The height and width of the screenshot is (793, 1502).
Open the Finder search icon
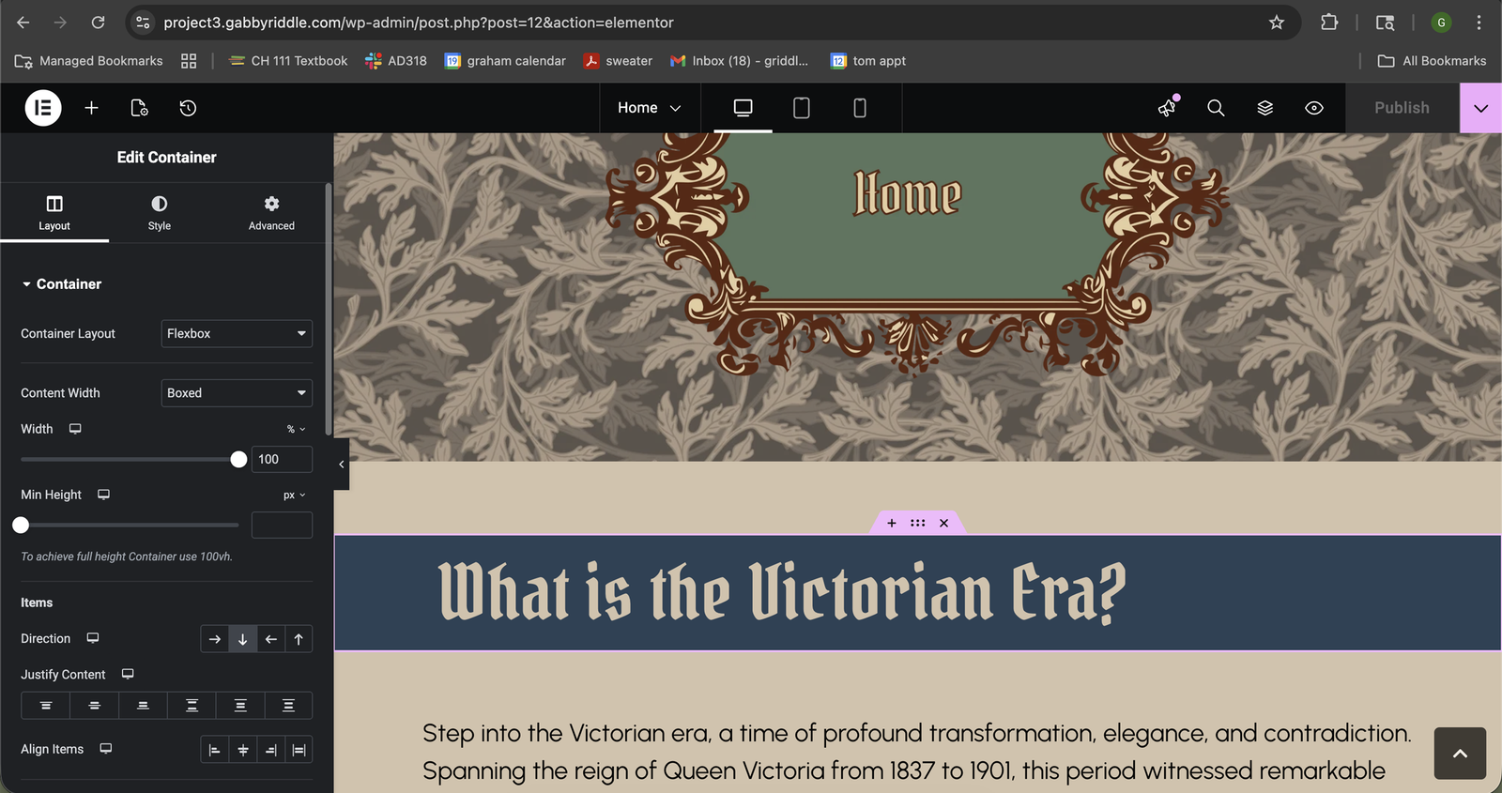(1216, 108)
